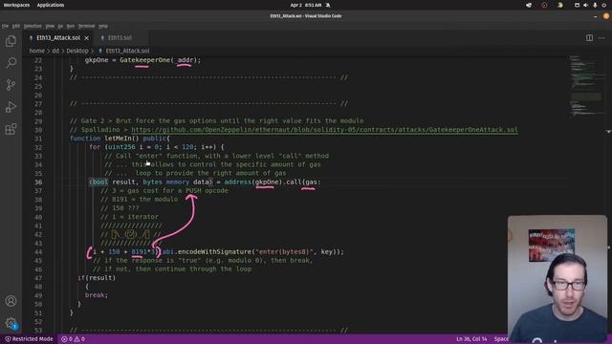Image resolution: width=612 pixels, height=344 pixels.
Task: Click the file icon on Eth13.sol tab
Action: pos(102,38)
